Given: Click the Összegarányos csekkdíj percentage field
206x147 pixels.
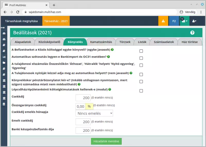Looking at the screenshot, I should pos(80,106).
